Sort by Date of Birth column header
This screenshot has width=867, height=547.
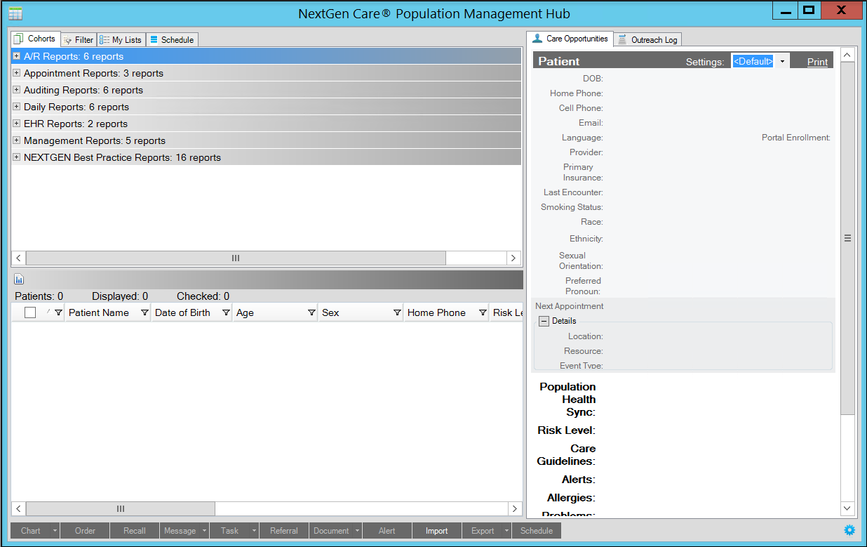click(182, 312)
